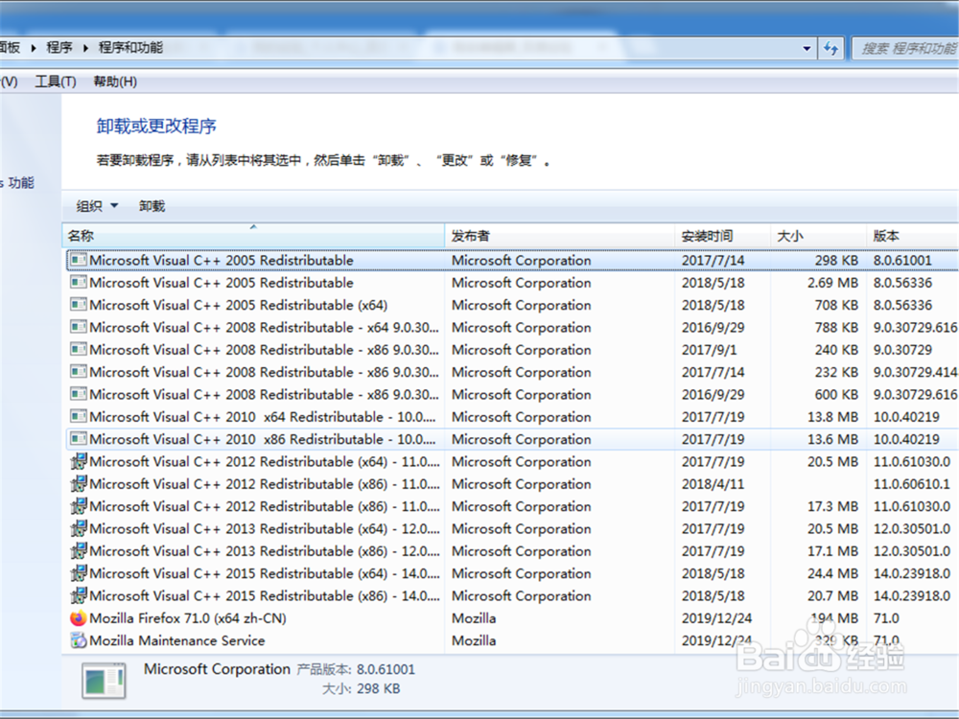Select Visual C++ 2012 Redistributable (x64) name
Image resolution: width=959 pixels, height=719 pixels.
click(x=265, y=462)
